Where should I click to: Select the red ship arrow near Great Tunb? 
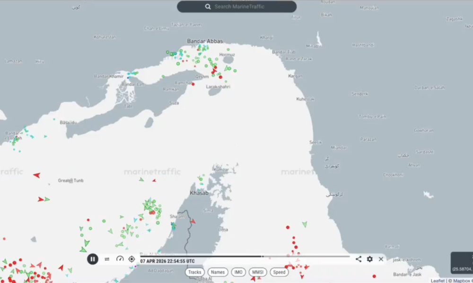36,175
